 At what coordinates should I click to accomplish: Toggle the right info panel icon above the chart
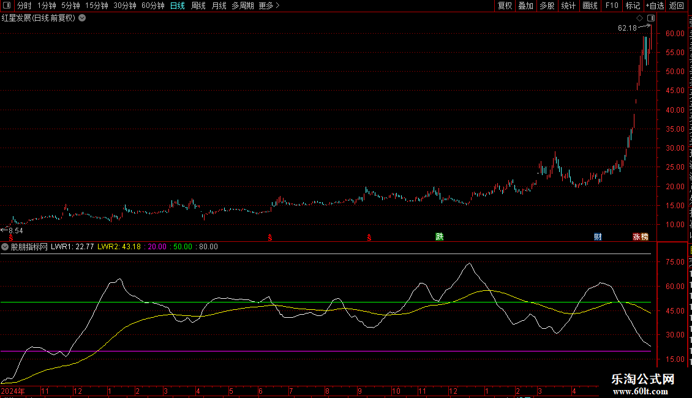651,18
